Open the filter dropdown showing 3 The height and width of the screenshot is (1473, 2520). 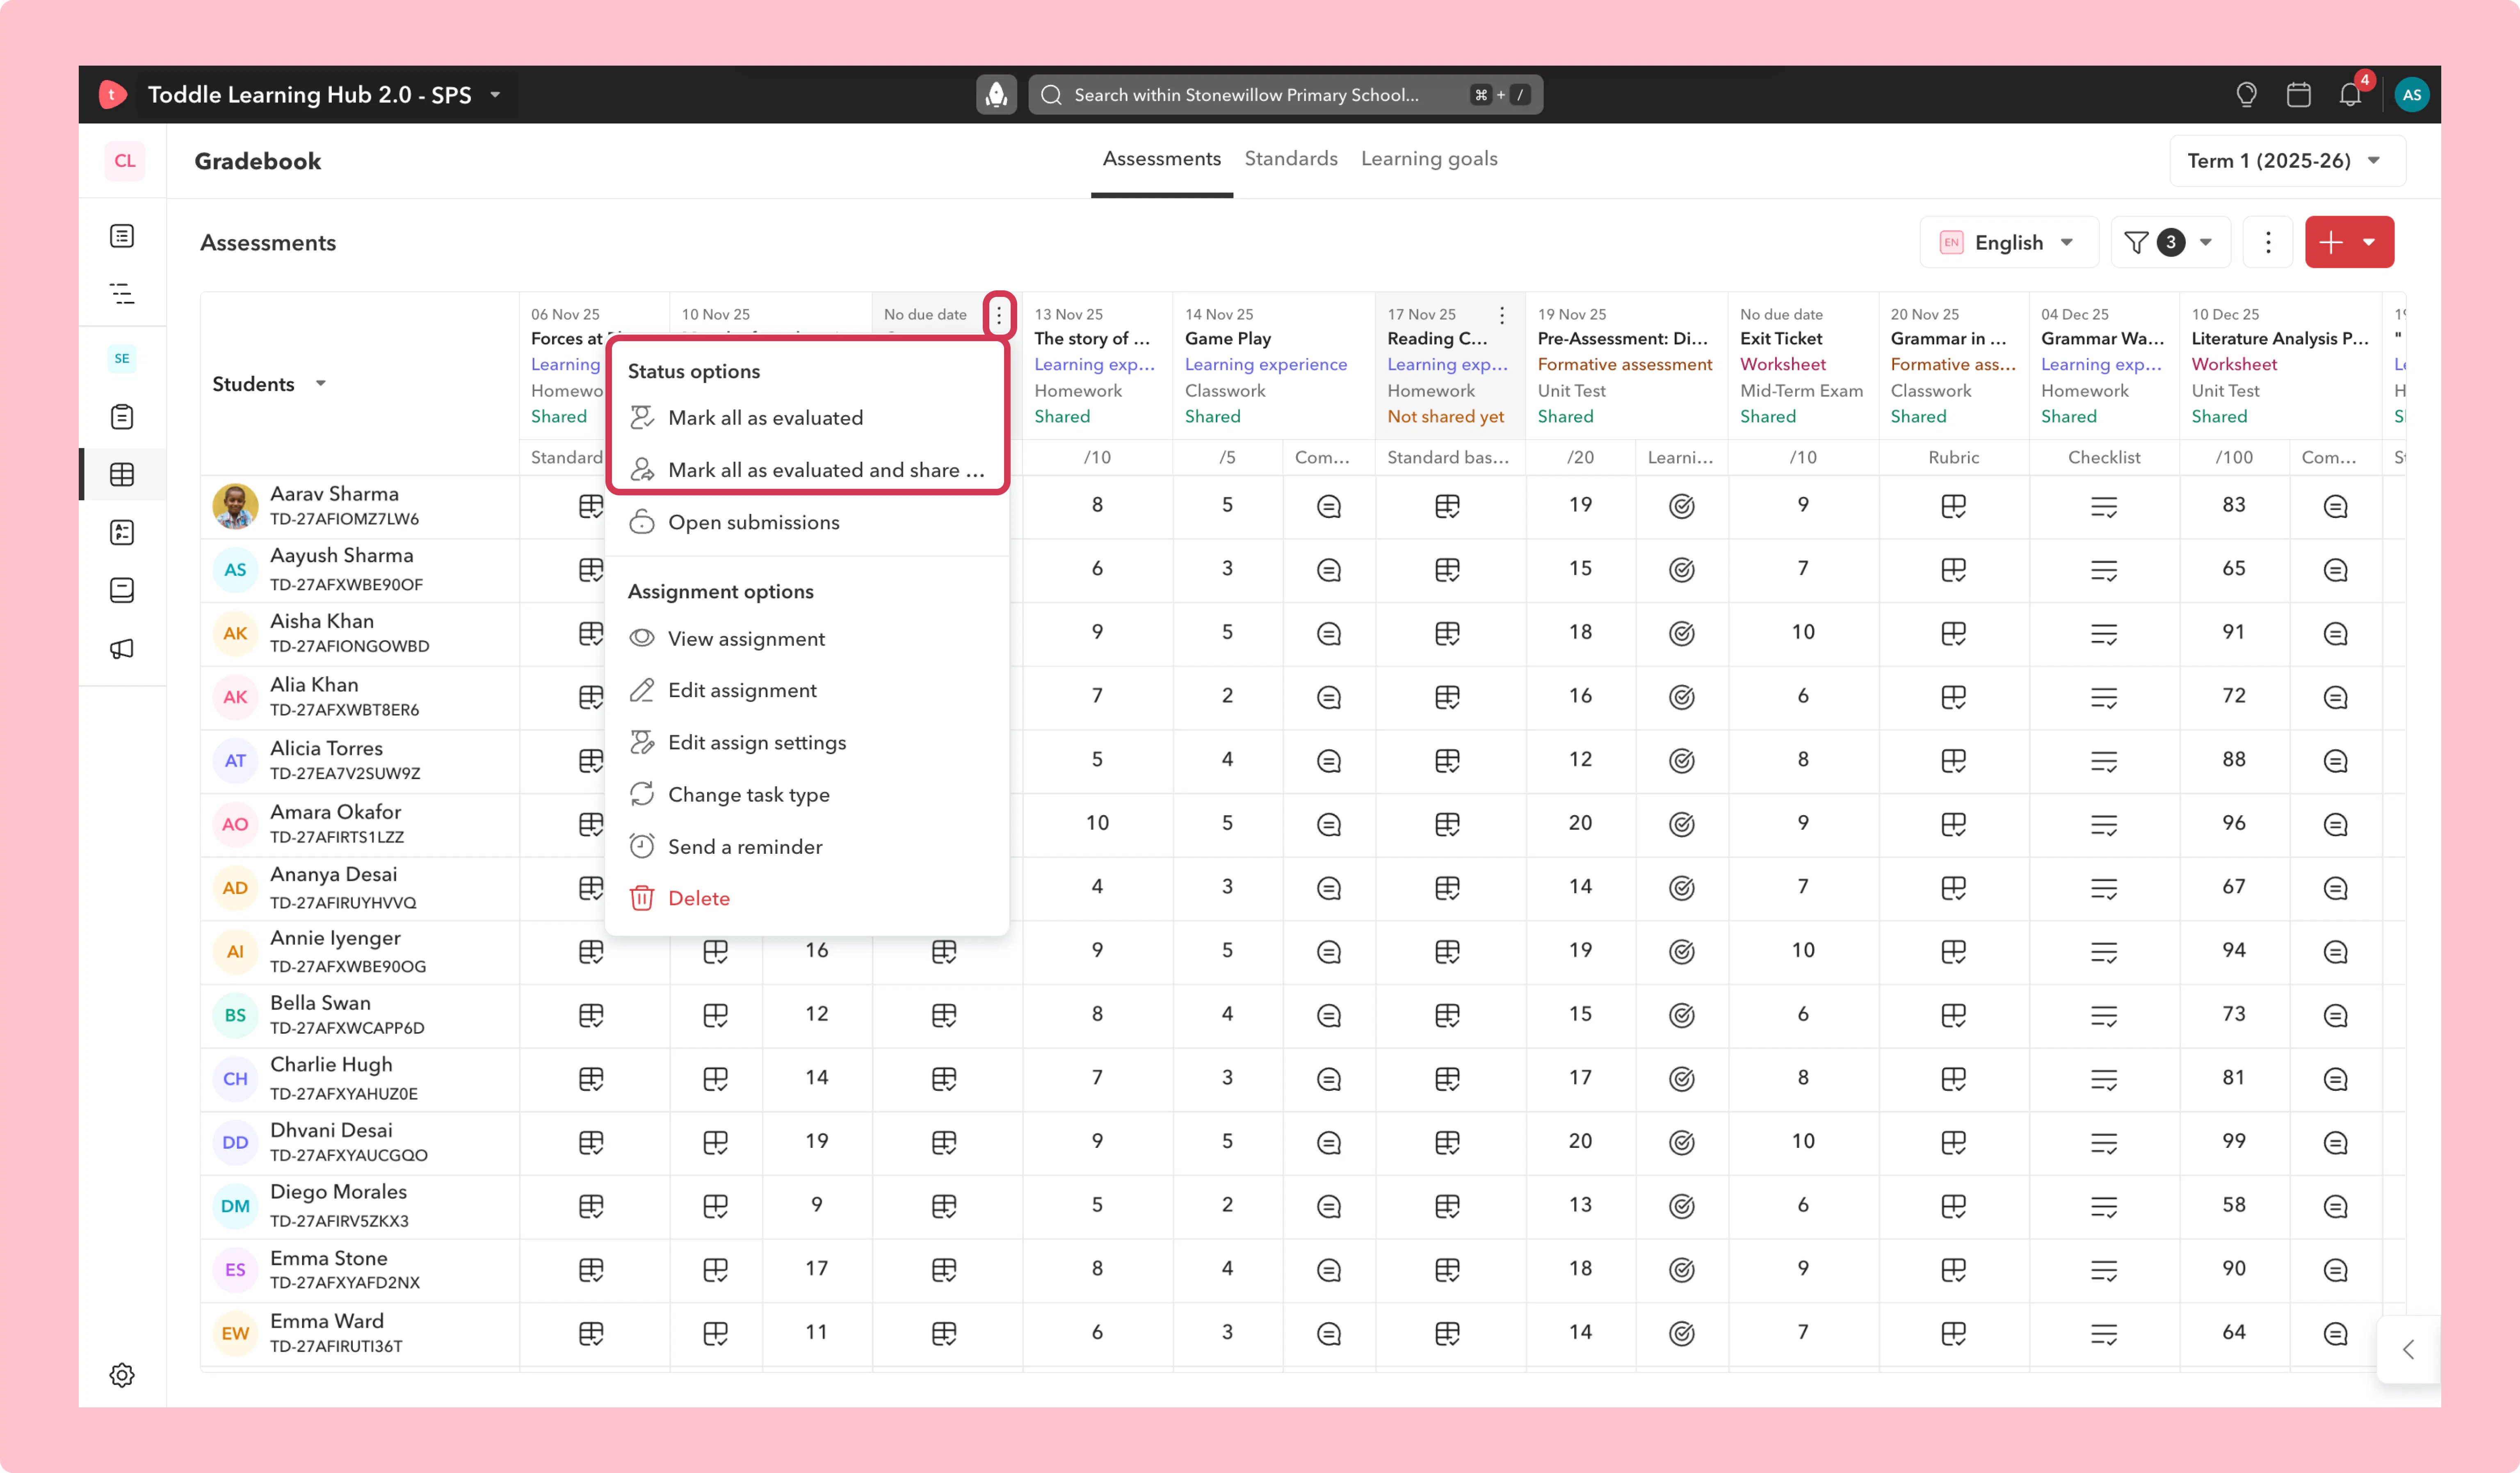pyautogui.click(x=2170, y=242)
